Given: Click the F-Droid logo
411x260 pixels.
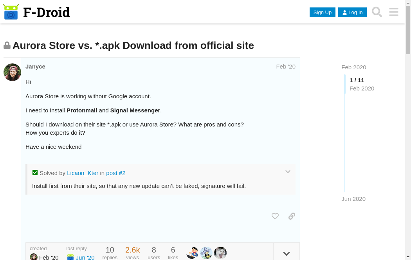Looking at the screenshot, I should [36, 12].
